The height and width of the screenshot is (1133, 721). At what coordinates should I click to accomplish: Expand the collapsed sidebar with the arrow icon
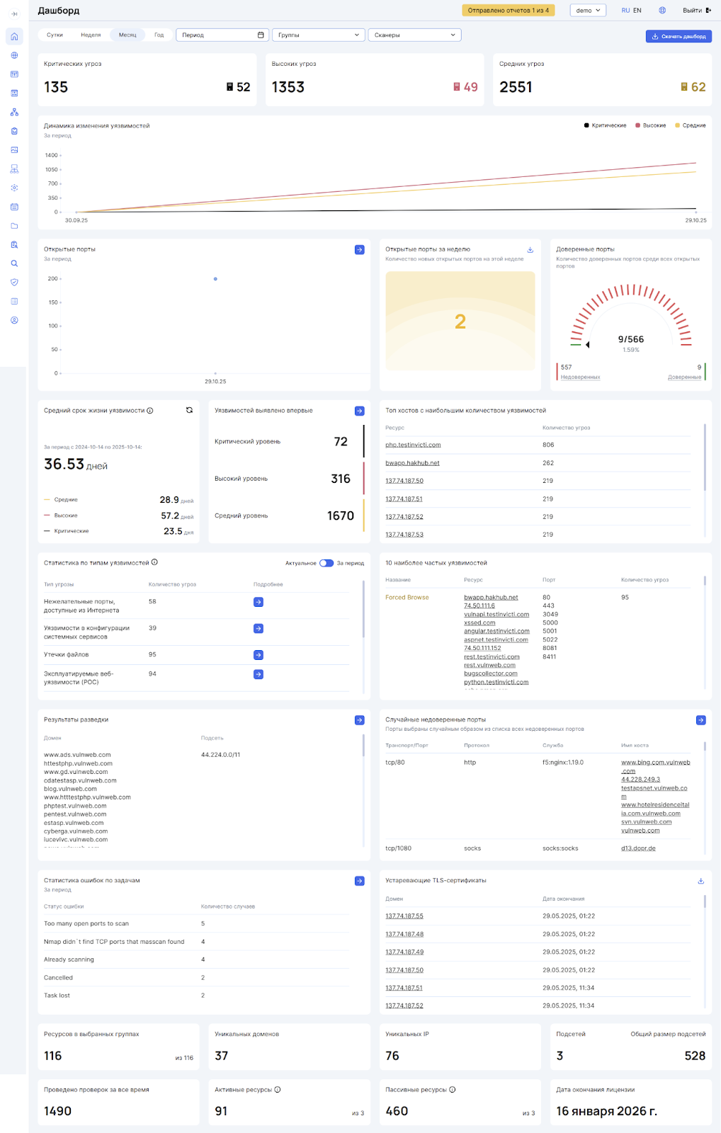[x=14, y=14]
